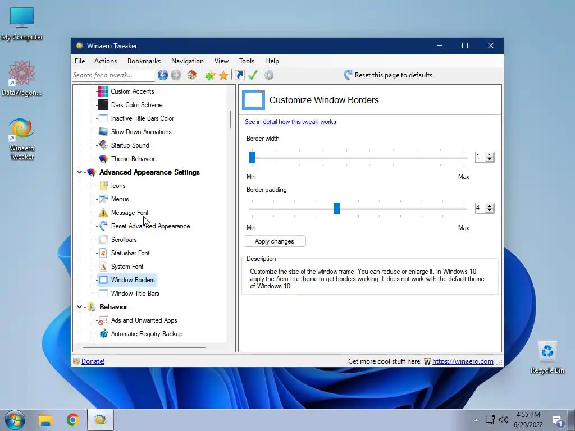This screenshot has height=431, width=575.
Task: Click the Startup Sound speaker icon
Action: 103,145
